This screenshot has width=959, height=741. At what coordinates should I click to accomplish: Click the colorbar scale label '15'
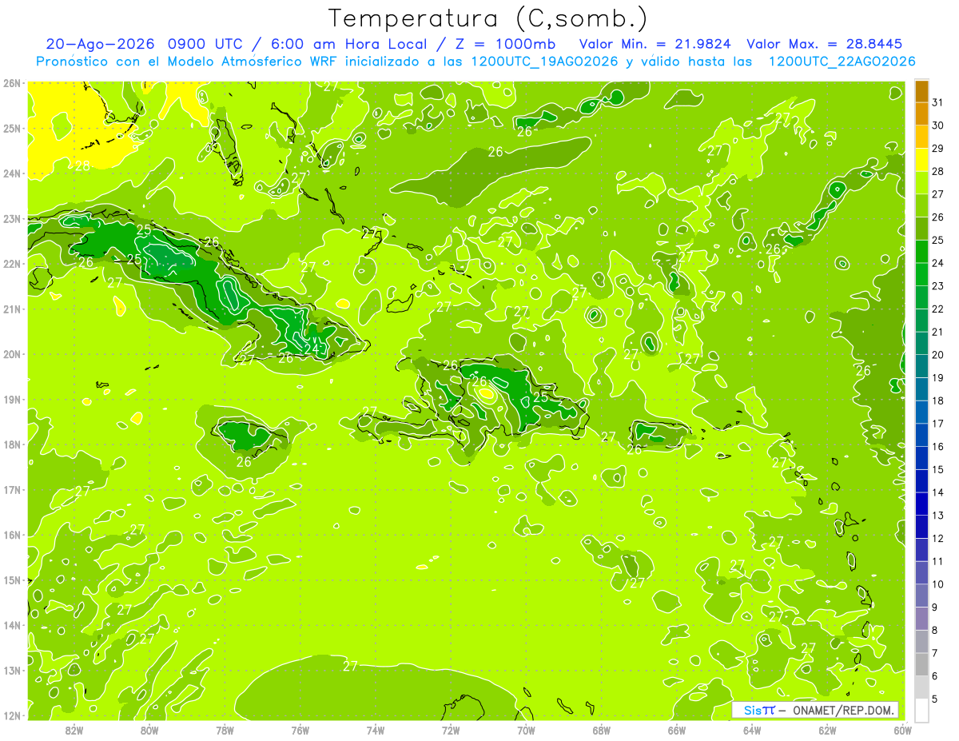click(x=938, y=470)
